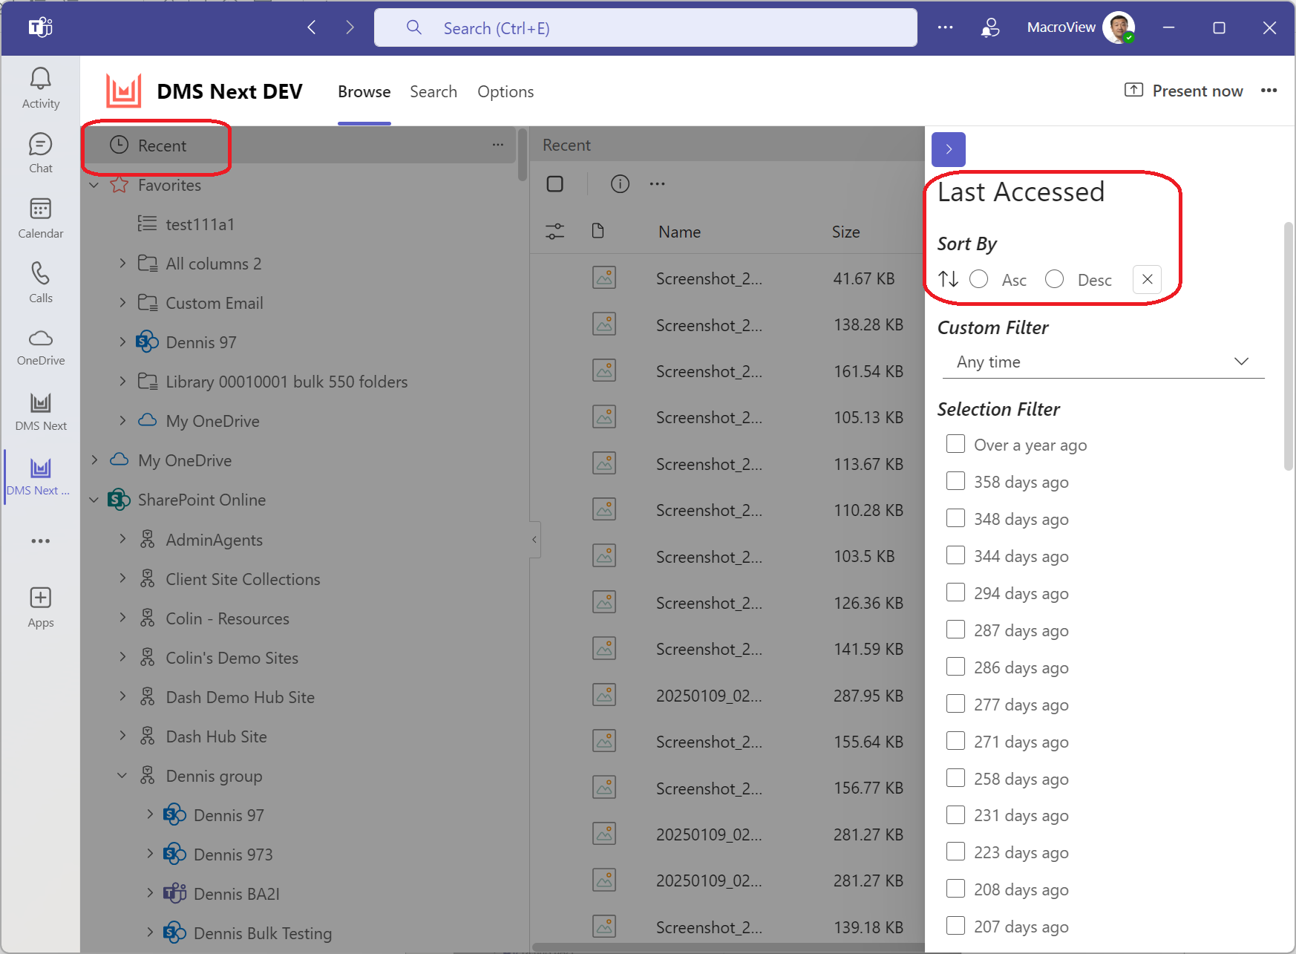Collapse the Last Accessed filter panel
The image size is (1296, 954).
pos(949,149)
